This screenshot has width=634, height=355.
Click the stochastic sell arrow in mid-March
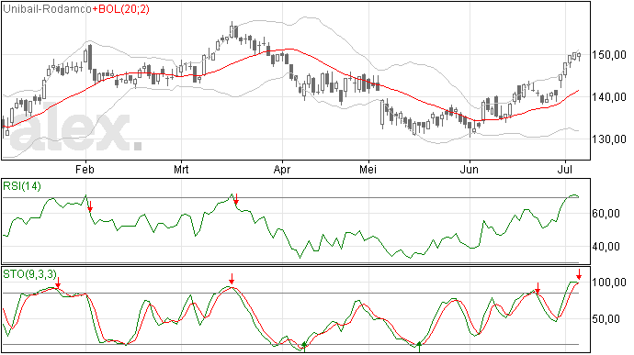232,279
